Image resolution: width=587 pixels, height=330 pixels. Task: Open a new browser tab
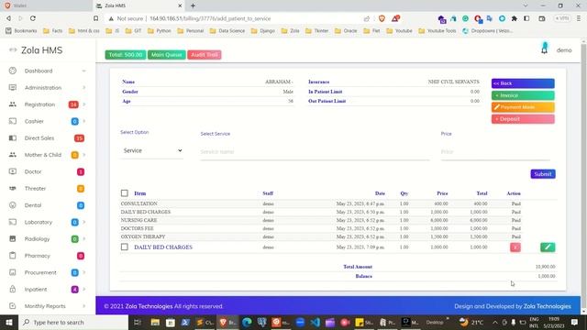click(193, 5)
